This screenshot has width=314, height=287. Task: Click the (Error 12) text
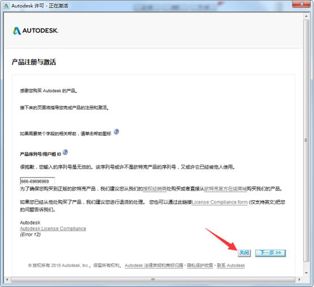tap(30, 234)
